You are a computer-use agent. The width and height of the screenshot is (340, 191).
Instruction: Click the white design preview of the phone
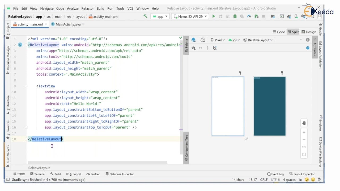pos(228,106)
